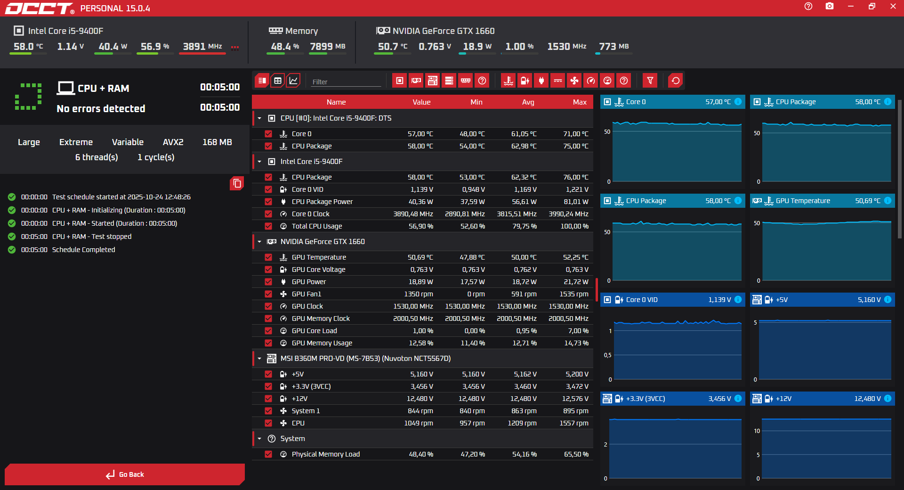Open info for Core 0 graph

[x=738, y=102]
